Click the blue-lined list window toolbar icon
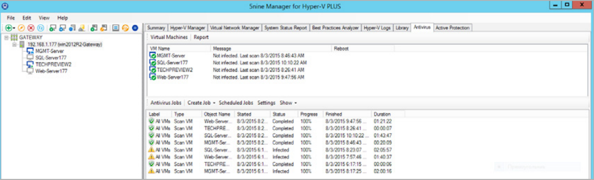 pyautogui.click(x=116, y=28)
